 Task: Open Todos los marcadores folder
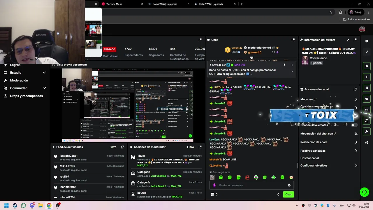click(357, 20)
